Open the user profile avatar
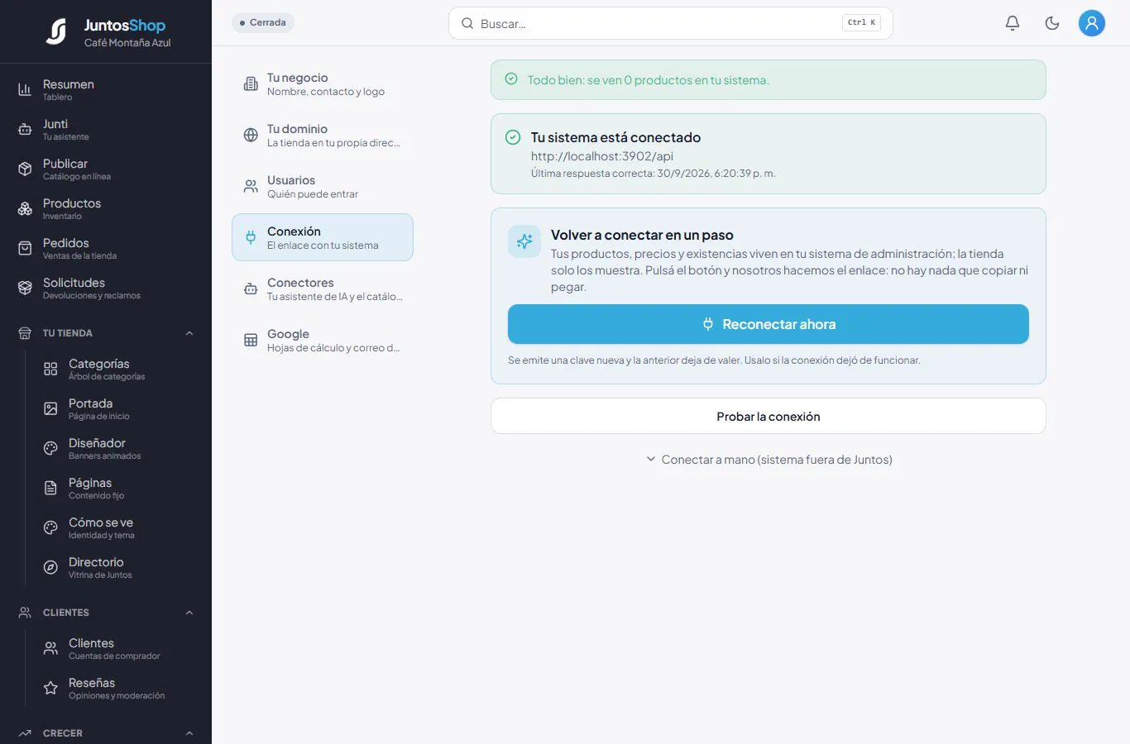 point(1092,23)
